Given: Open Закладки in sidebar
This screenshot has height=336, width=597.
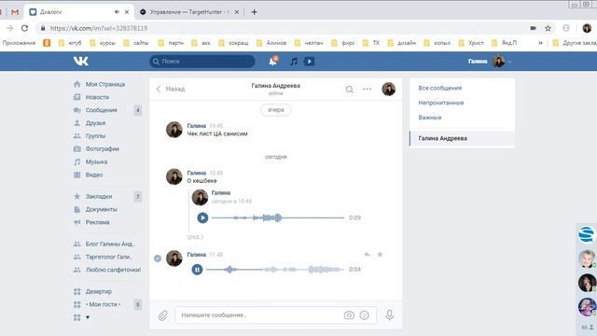Looking at the screenshot, I should coord(99,197).
